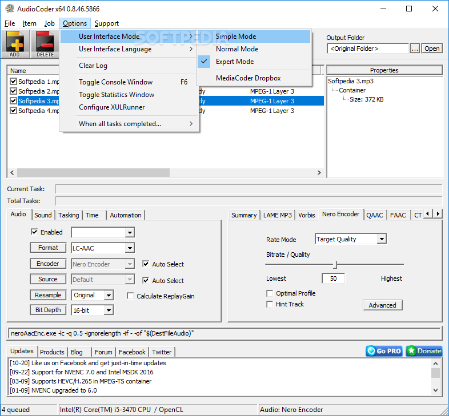Click Toggle Statistics Window item

point(128,95)
